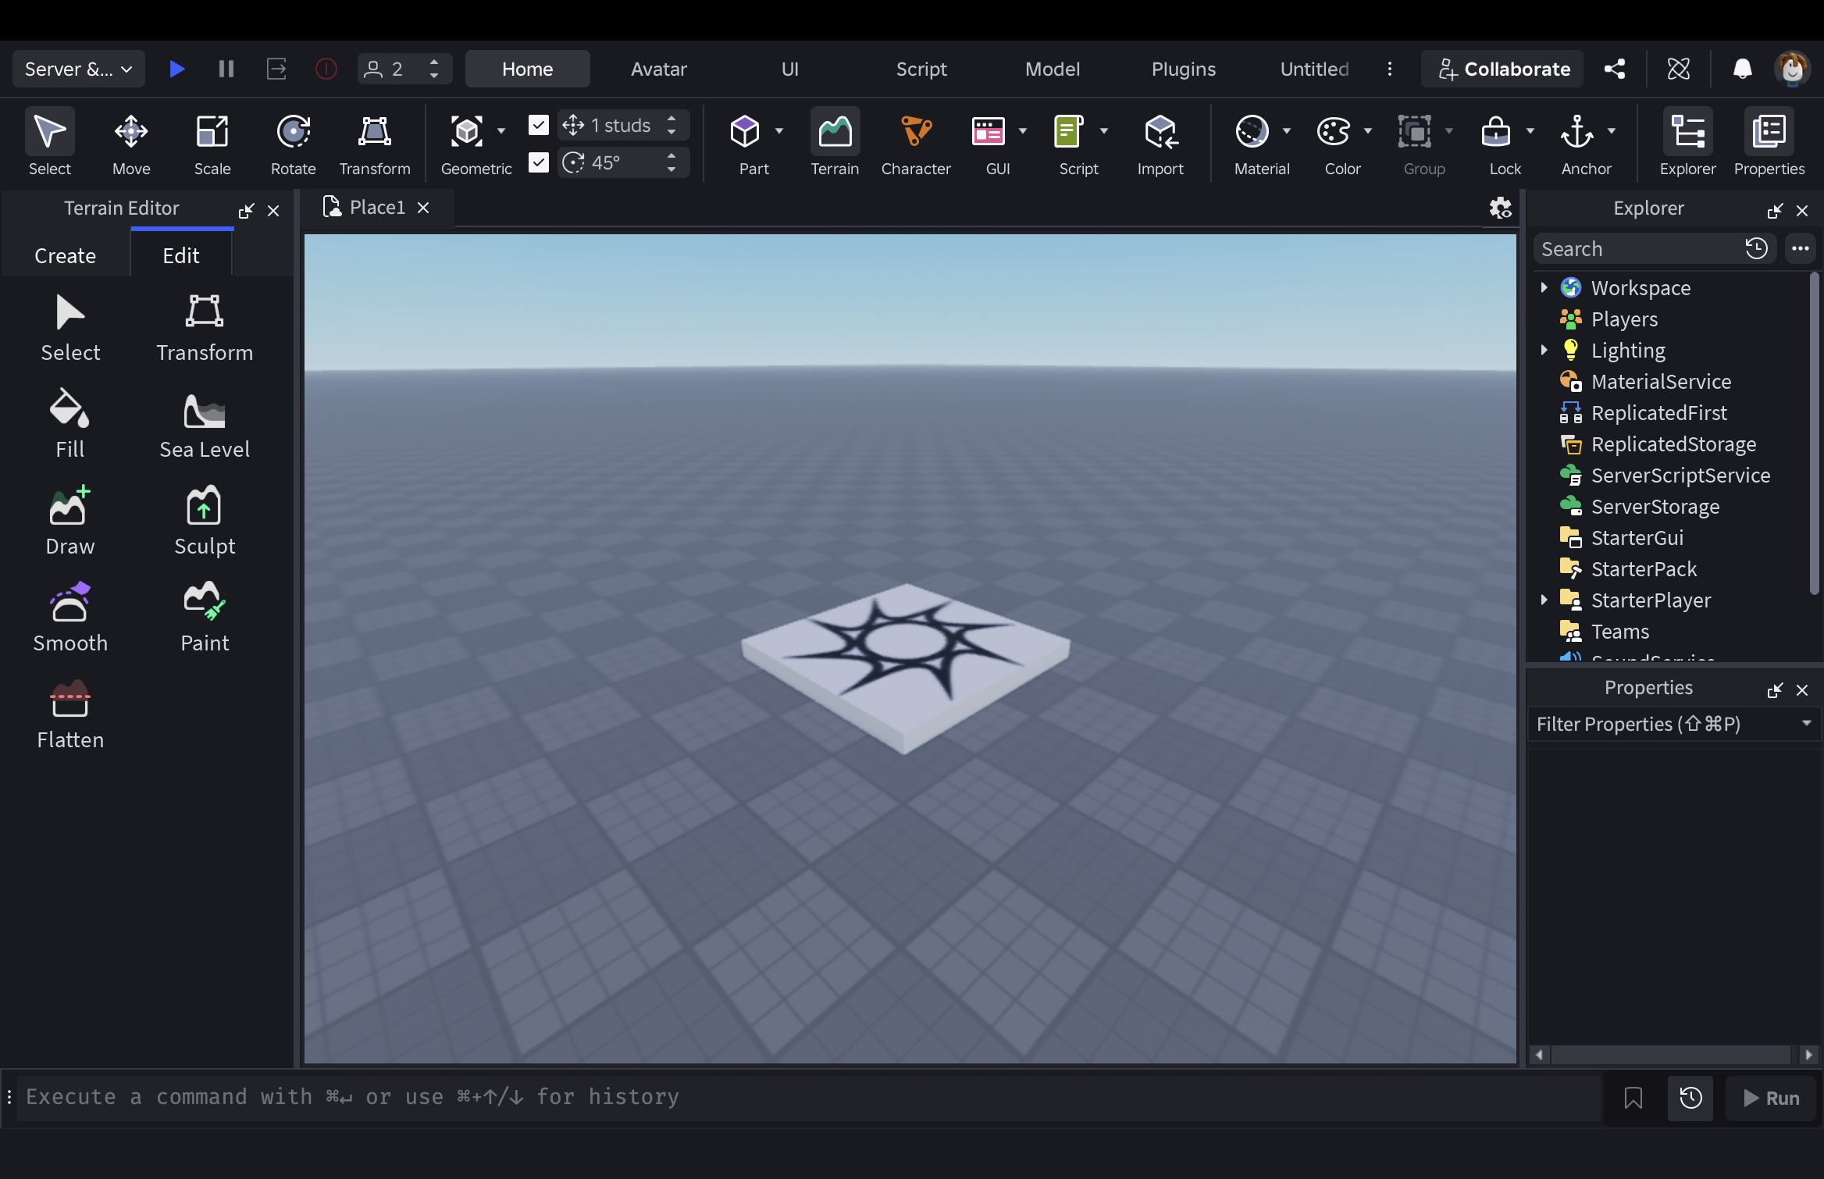Select the Fill terrain tool
The height and width of the screenshot is (1179, 1824).
pyautogui.click(x=70, y=423)
